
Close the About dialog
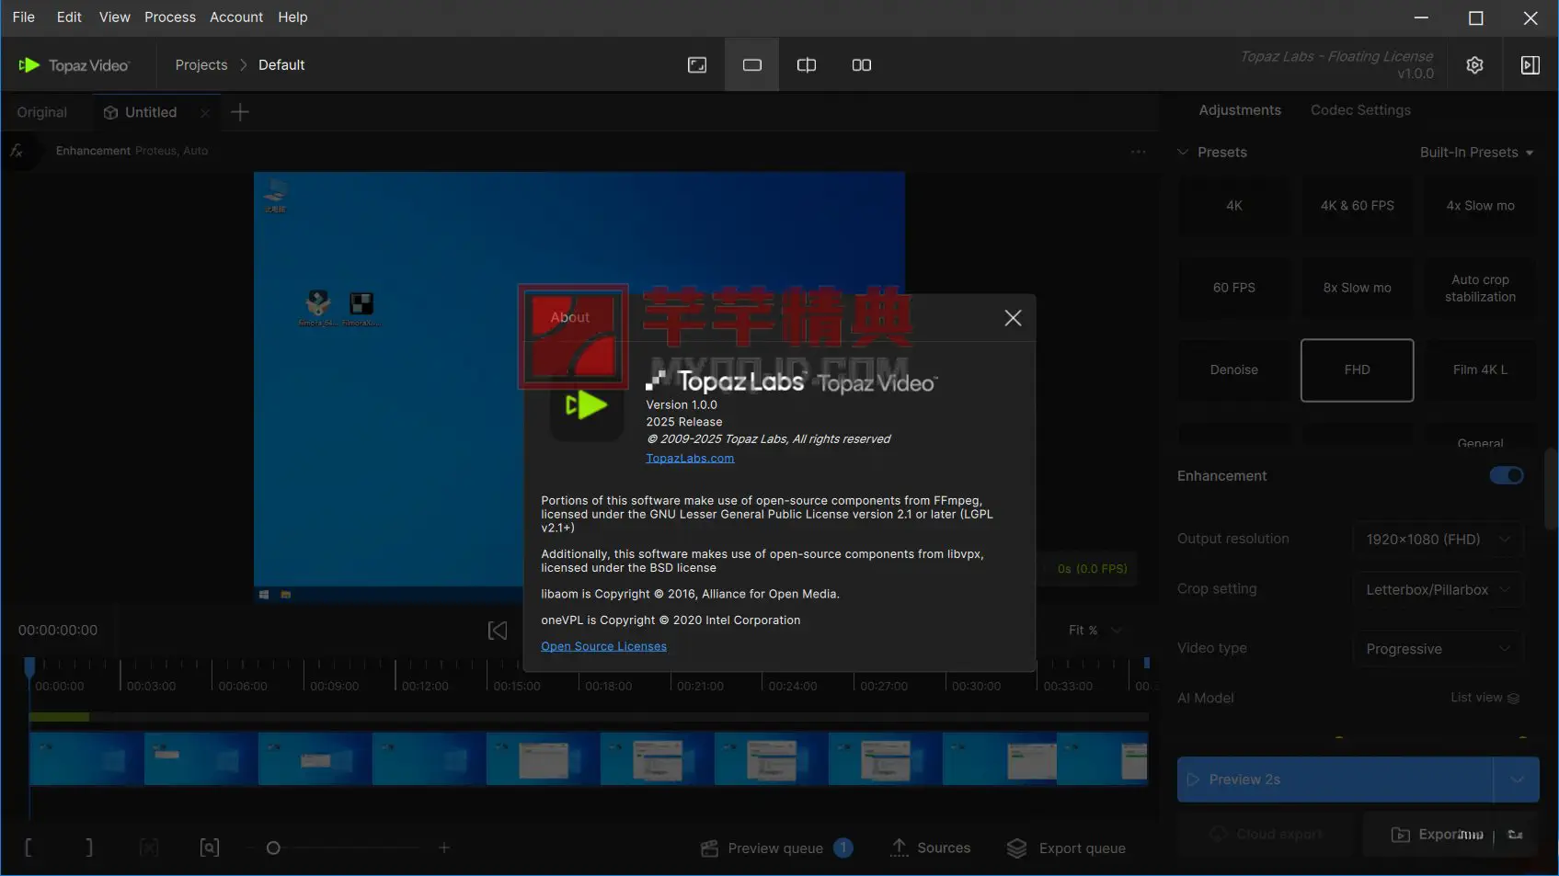1013,318
